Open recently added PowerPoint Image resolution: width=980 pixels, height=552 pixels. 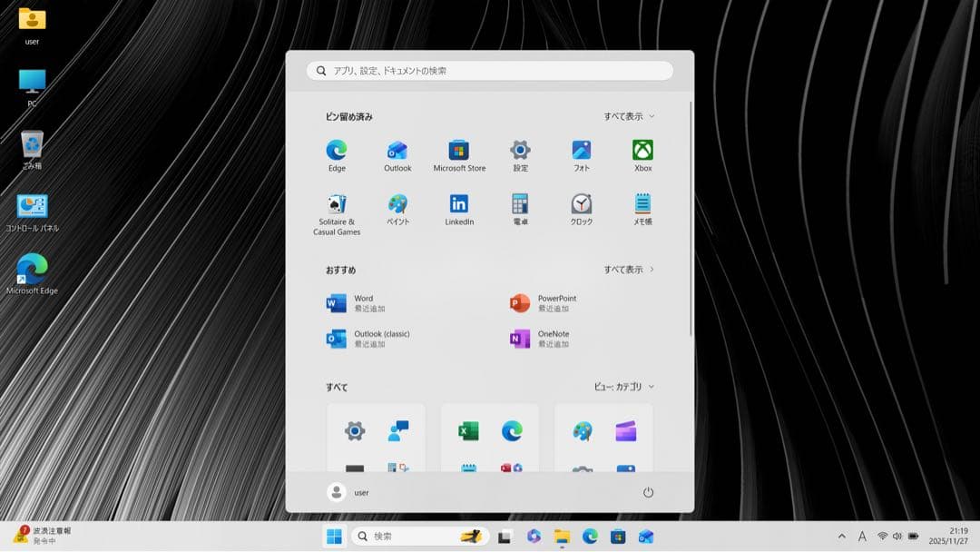[544, 303]
